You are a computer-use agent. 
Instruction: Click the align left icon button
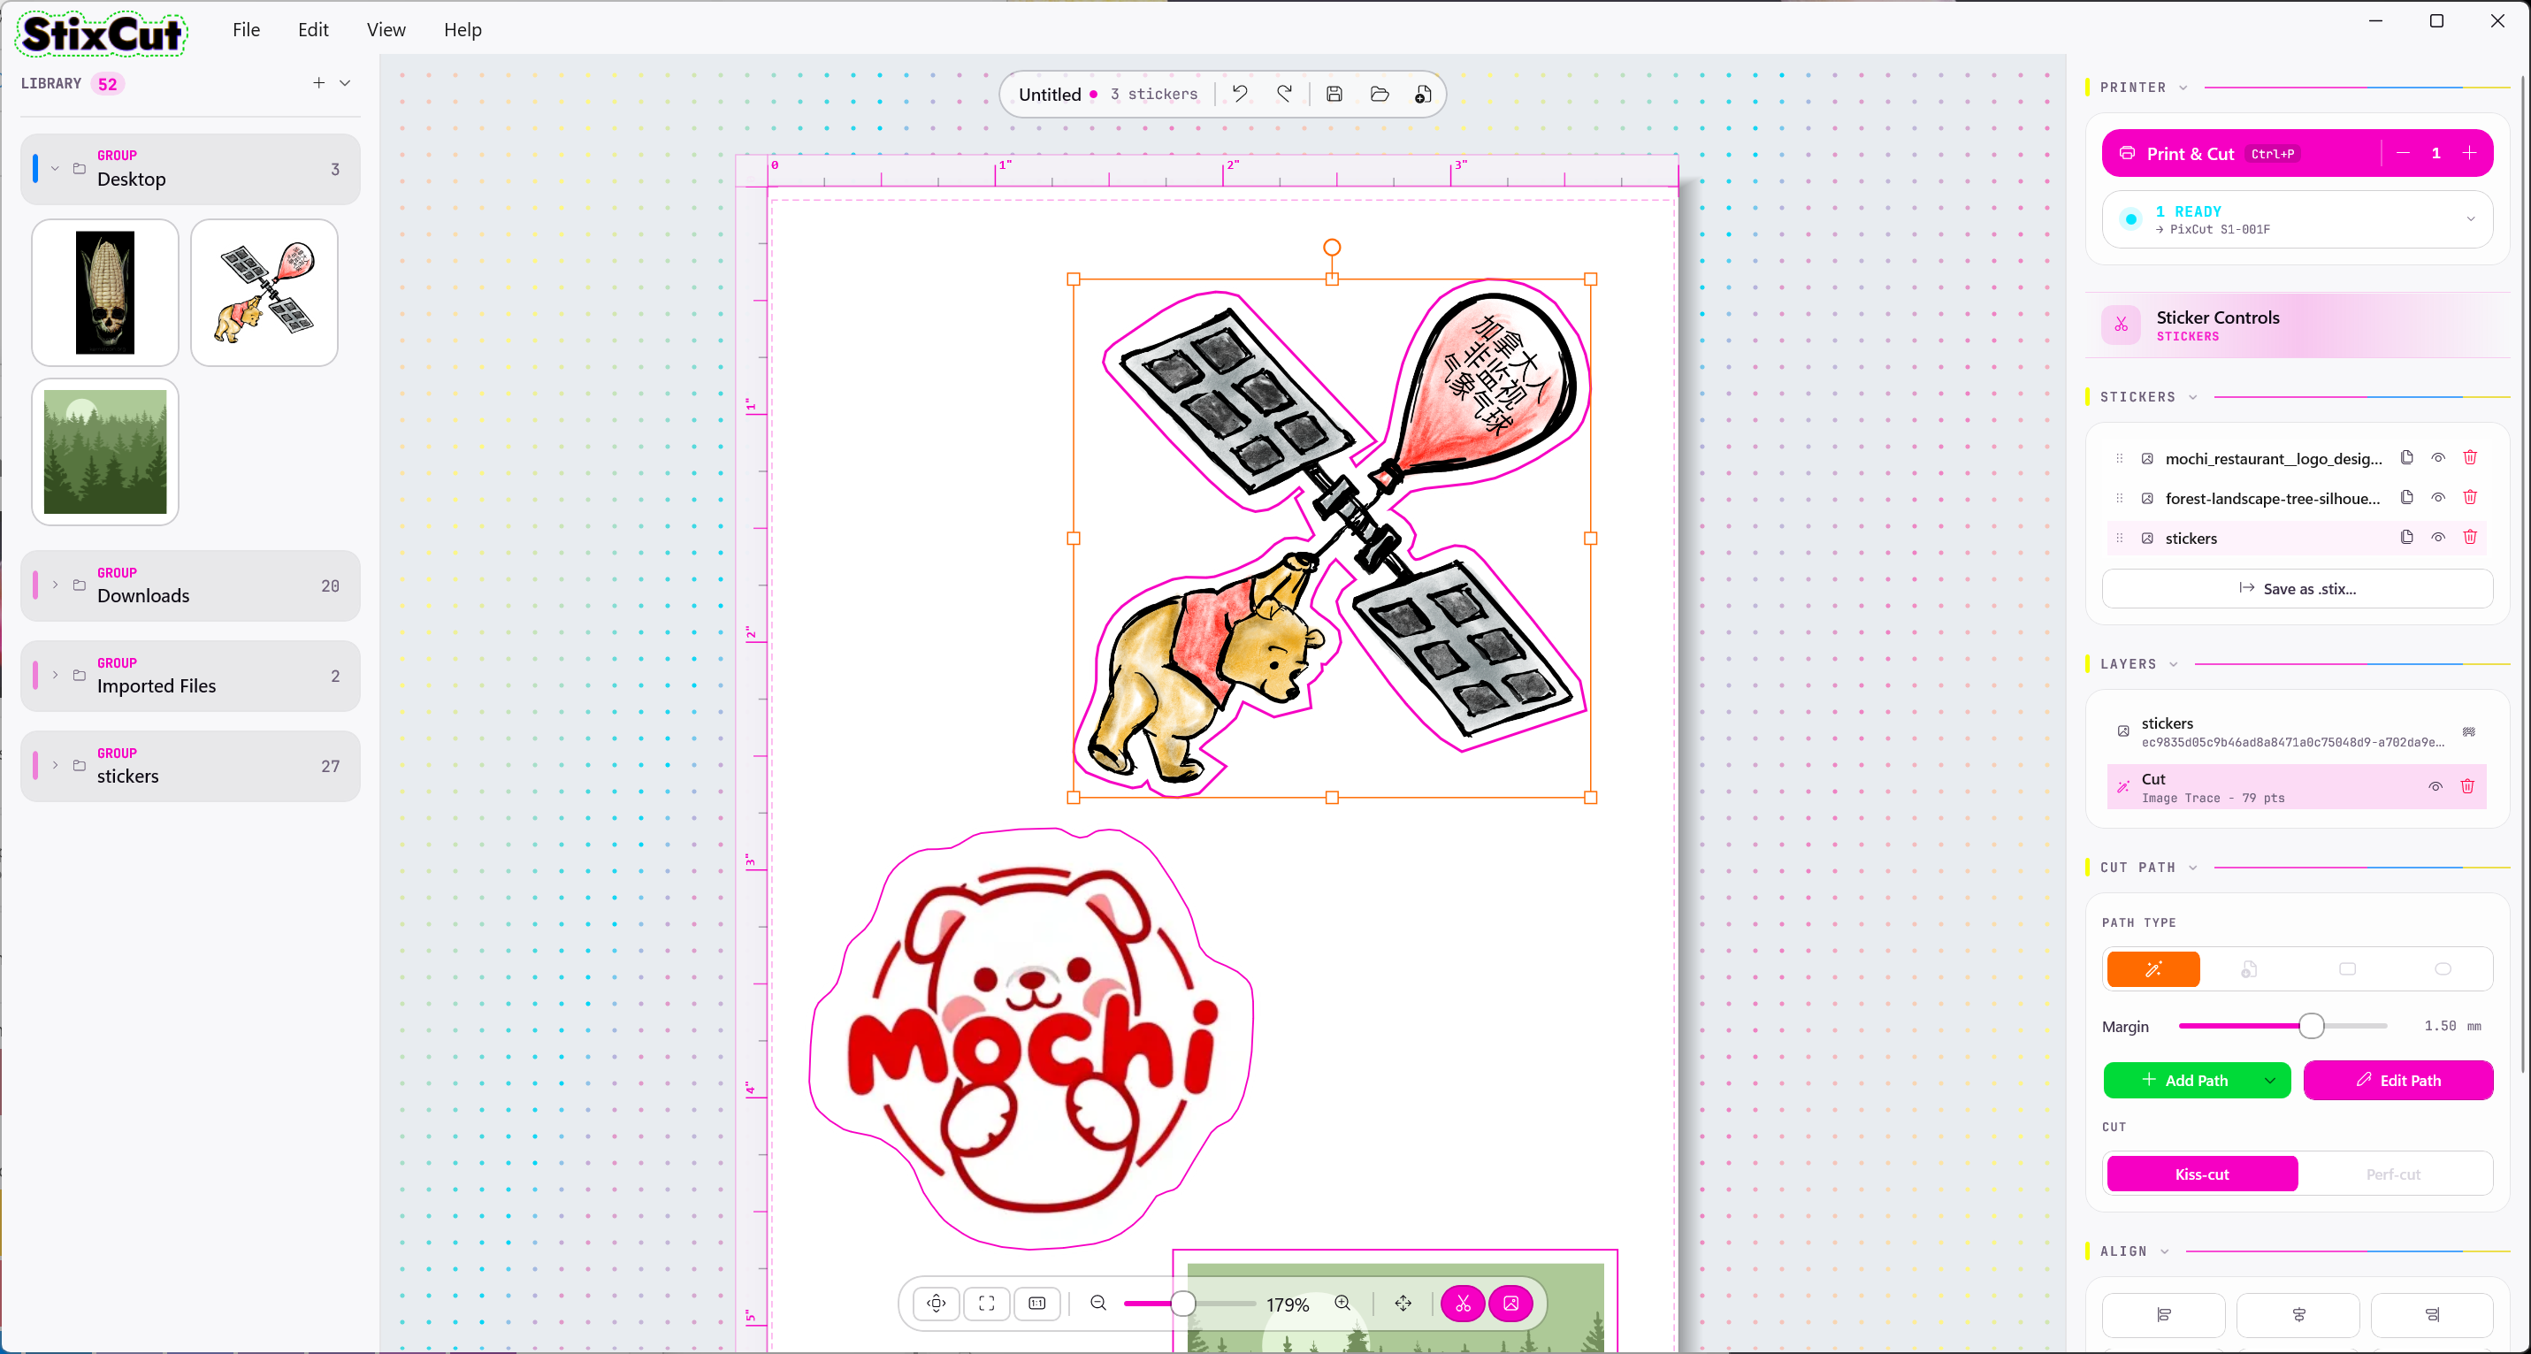click(x=2163, y=1315)
